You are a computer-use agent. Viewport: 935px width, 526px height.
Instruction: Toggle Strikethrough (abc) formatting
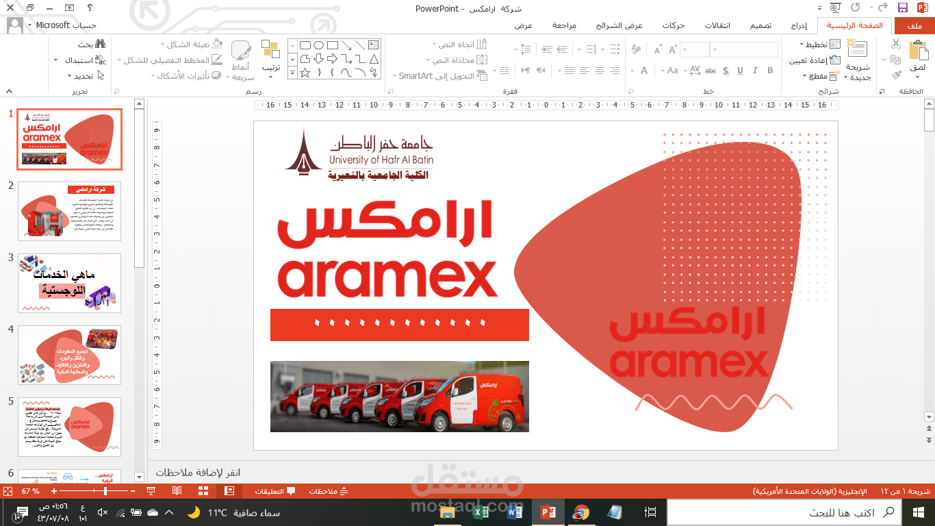[x=710, y=71]
